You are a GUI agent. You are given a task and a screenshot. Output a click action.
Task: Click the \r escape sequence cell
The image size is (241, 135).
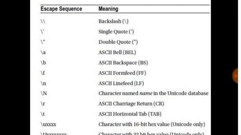click(x=43, y=103)
